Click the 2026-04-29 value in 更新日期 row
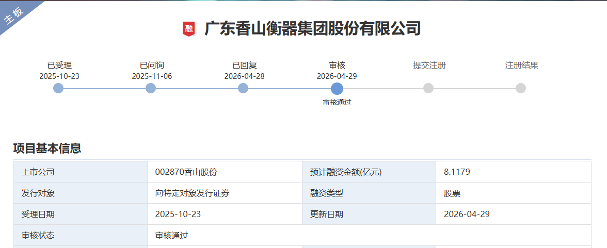This screenshot has width=607, height=248. (x=467, y=214)
